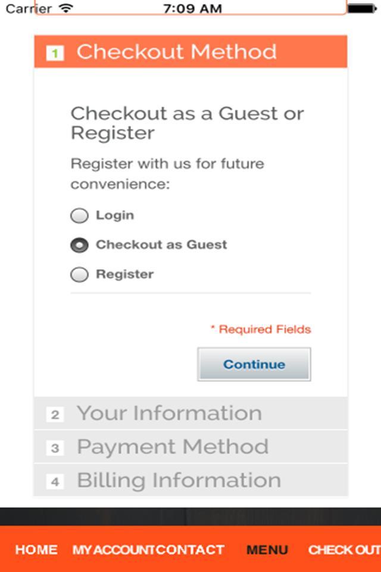Click the step 4 number badge

[x=55, y=482]
